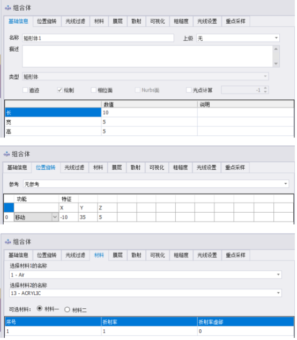Open material 2 dropdown showing 13 - ACRYLIC

point(145,293)
